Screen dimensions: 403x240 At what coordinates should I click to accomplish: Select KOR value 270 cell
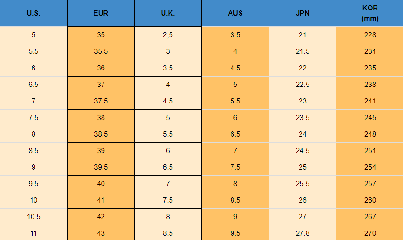click(370, 233)
